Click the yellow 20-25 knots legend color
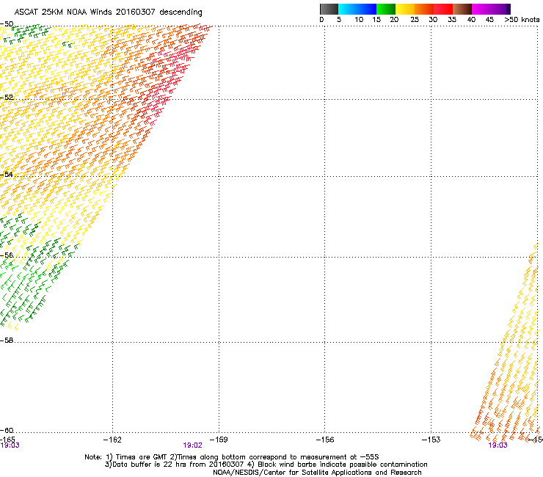The height and width of the screenshot is (477, 543). click(405, 9)
